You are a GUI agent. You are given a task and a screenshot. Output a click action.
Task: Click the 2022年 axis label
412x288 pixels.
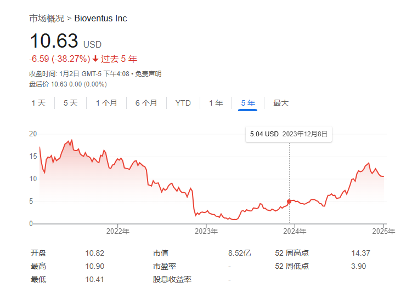[118, 231]
